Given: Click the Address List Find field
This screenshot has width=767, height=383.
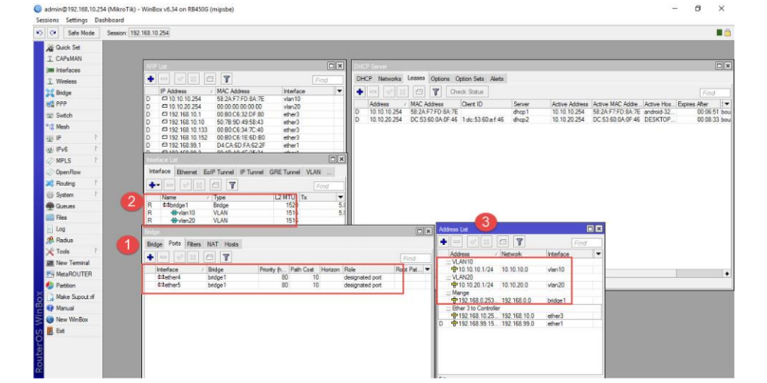Looking at the screenshot, I should coord(587,243).
